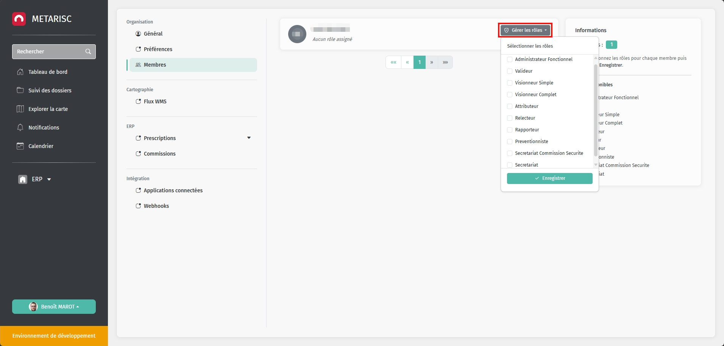Check Secretariat Commission Securite role
The image size is (724, 346).
click(510, 153)
